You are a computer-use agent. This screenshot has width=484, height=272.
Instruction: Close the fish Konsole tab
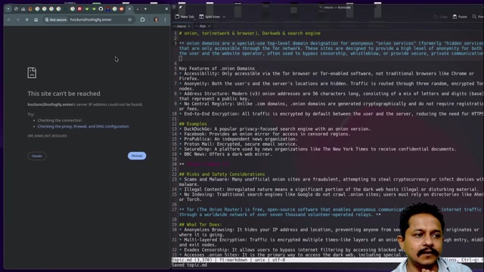pyautogui.click(x=209, y=26)
